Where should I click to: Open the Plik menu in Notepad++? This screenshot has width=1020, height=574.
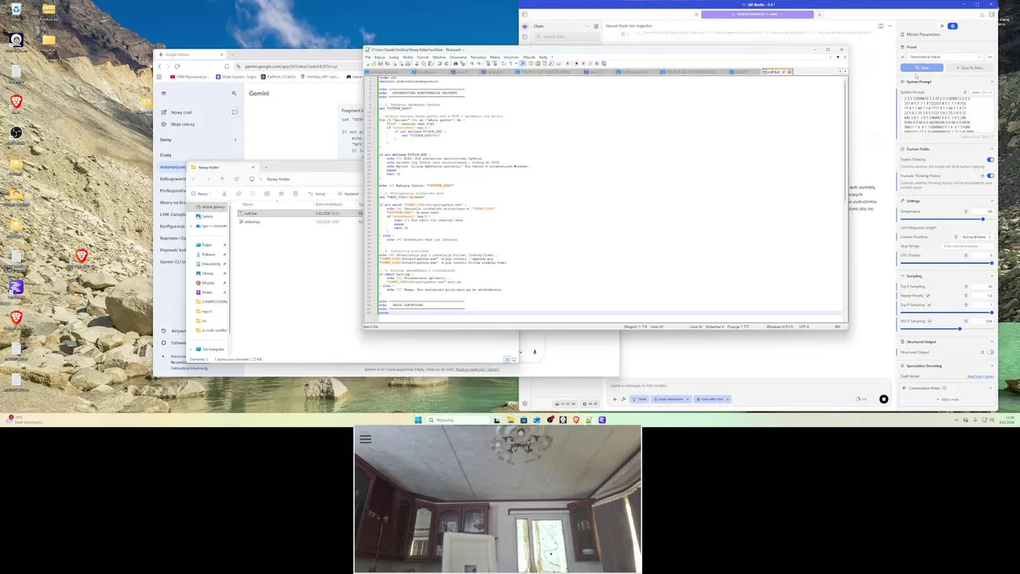(368, 57)
